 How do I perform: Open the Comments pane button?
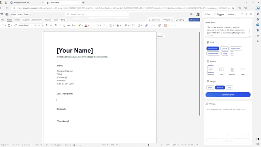tap(154, 20)
